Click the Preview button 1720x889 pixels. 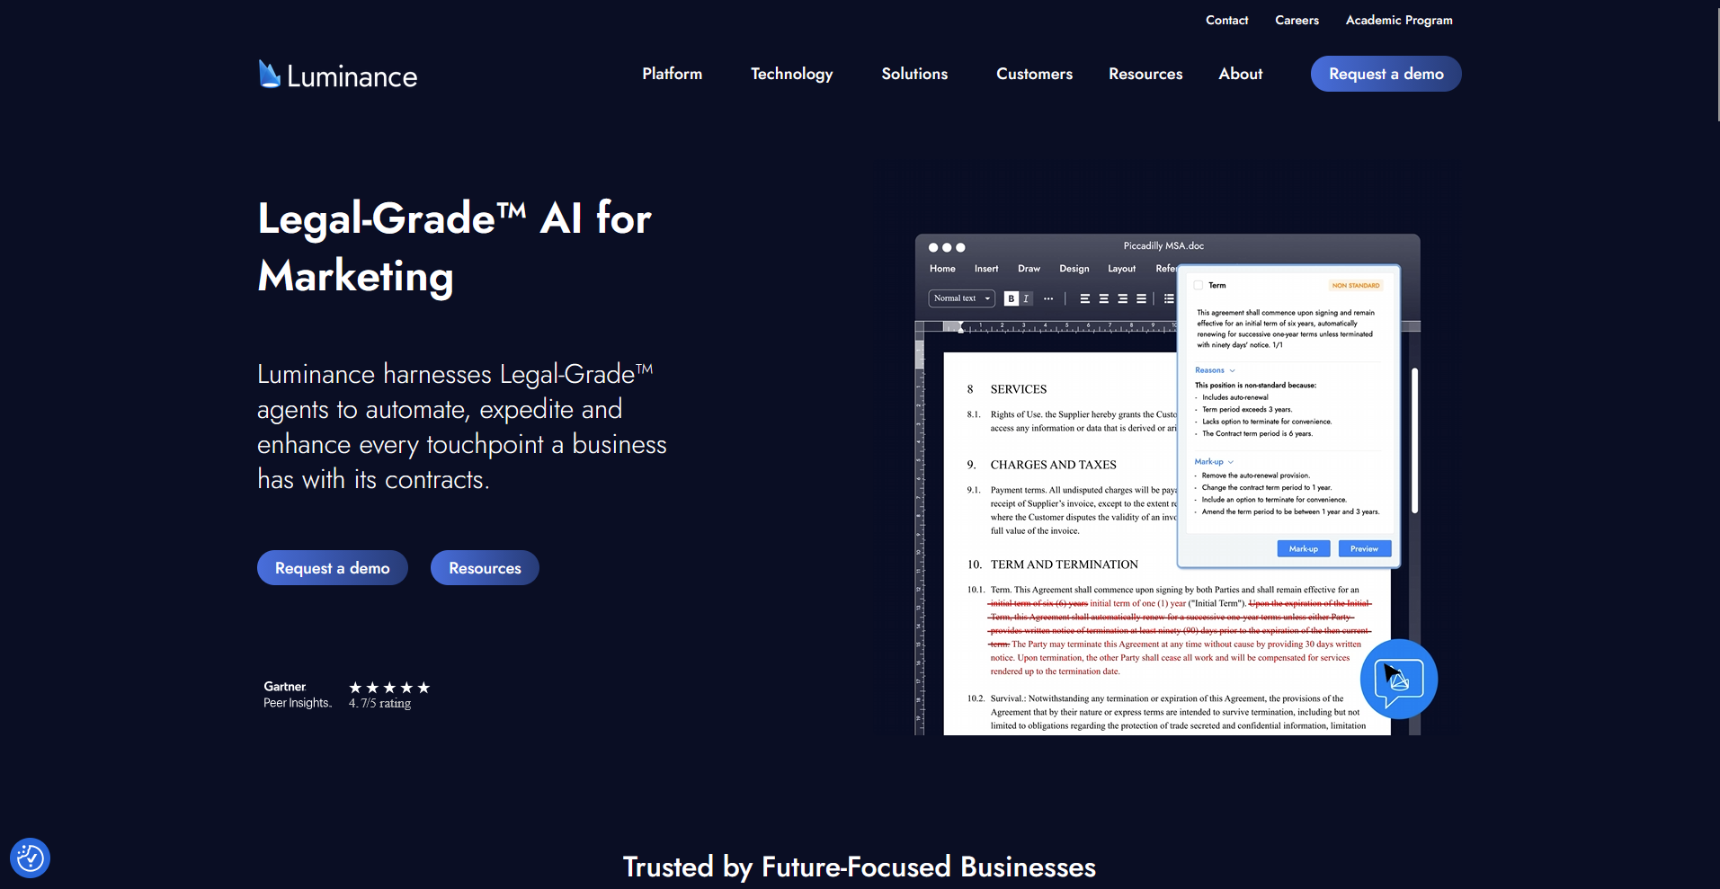pyautogui.click(x=1364, y=548)
